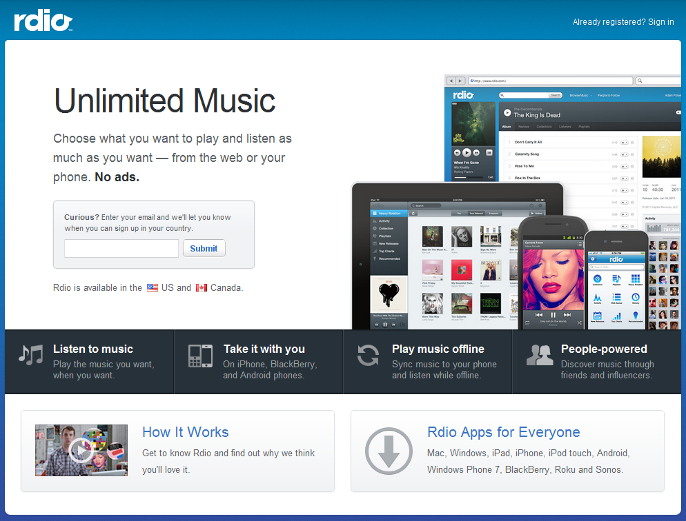Click the Canada flag icon
This screenshot has height=521, width=686.
[x=202, y=288]
